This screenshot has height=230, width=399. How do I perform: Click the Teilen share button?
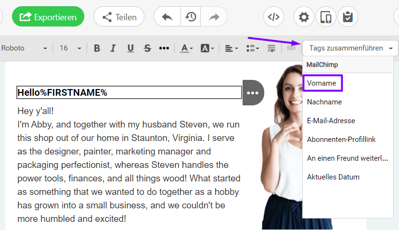[119, 17]
